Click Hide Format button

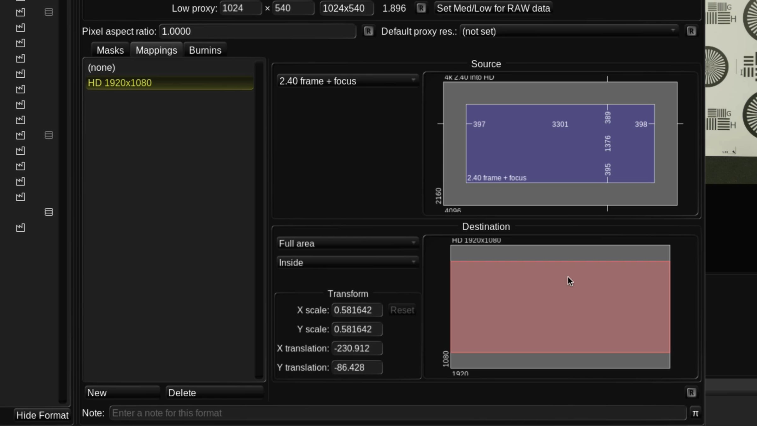point(42,415)
